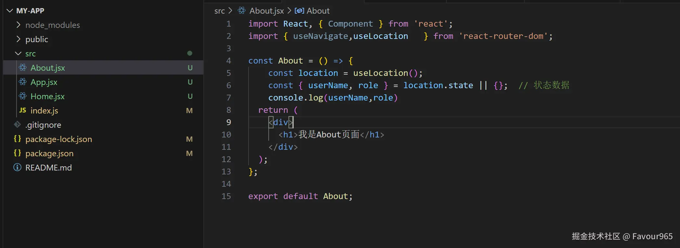Click the M status badge on package-lock.json
Image resolution: width=680 pixels, height=248 pixels.
point(189,139)
